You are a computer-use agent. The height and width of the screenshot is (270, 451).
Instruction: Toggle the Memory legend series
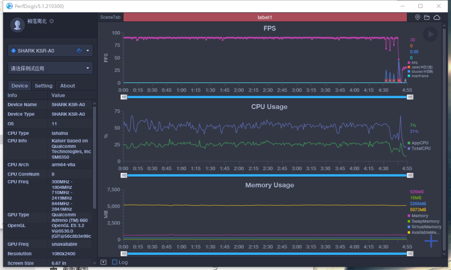[x=418, y=216]
